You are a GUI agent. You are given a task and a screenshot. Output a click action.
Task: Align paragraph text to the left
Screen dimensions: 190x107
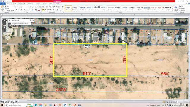[43, 10]
